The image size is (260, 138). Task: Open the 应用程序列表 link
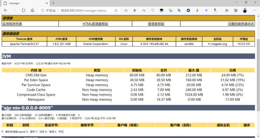click(12, 24)
